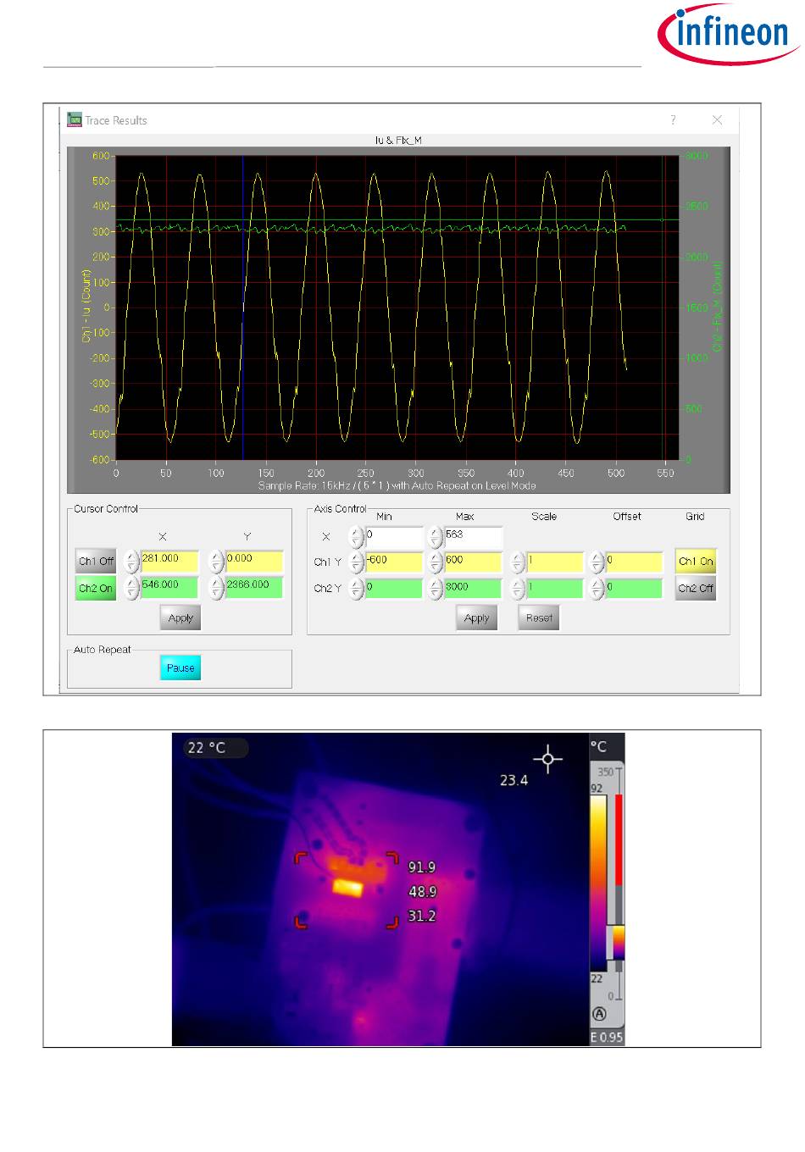Click the Reset button in Axis Control
Image resolution: width=805 pixels, height=1152 pixels.
[539, 618]
